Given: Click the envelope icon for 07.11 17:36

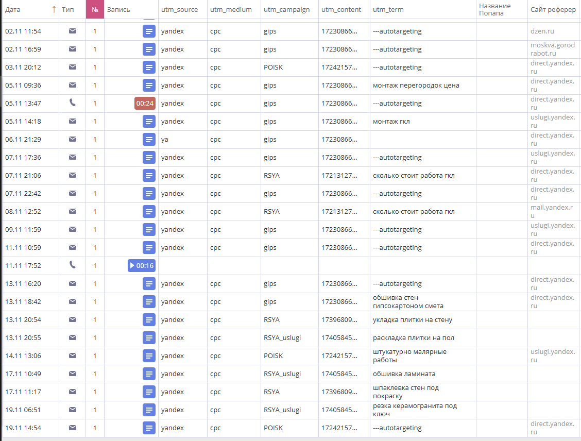Looking at the screenshot, I should (73, 157).
